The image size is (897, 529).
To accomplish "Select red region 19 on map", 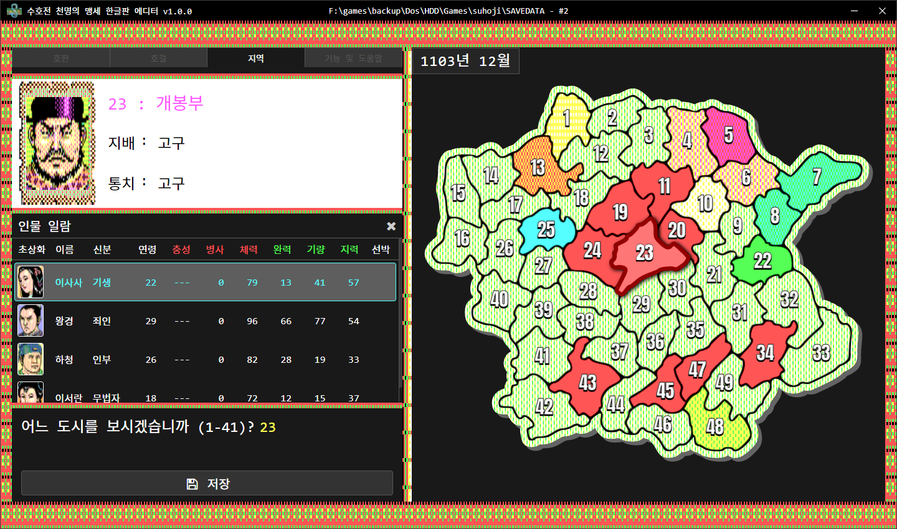I will pyautogui.click(x=620, y=212).
